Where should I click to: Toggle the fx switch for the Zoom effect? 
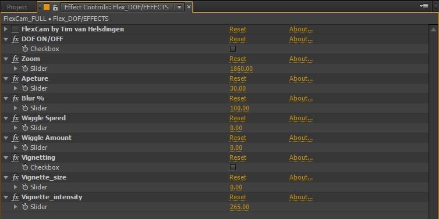(15, 59)
